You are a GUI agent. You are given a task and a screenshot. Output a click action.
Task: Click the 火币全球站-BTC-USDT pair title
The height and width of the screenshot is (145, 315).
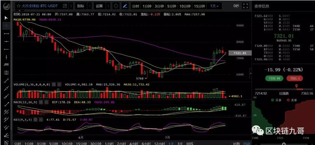(40, 6)
